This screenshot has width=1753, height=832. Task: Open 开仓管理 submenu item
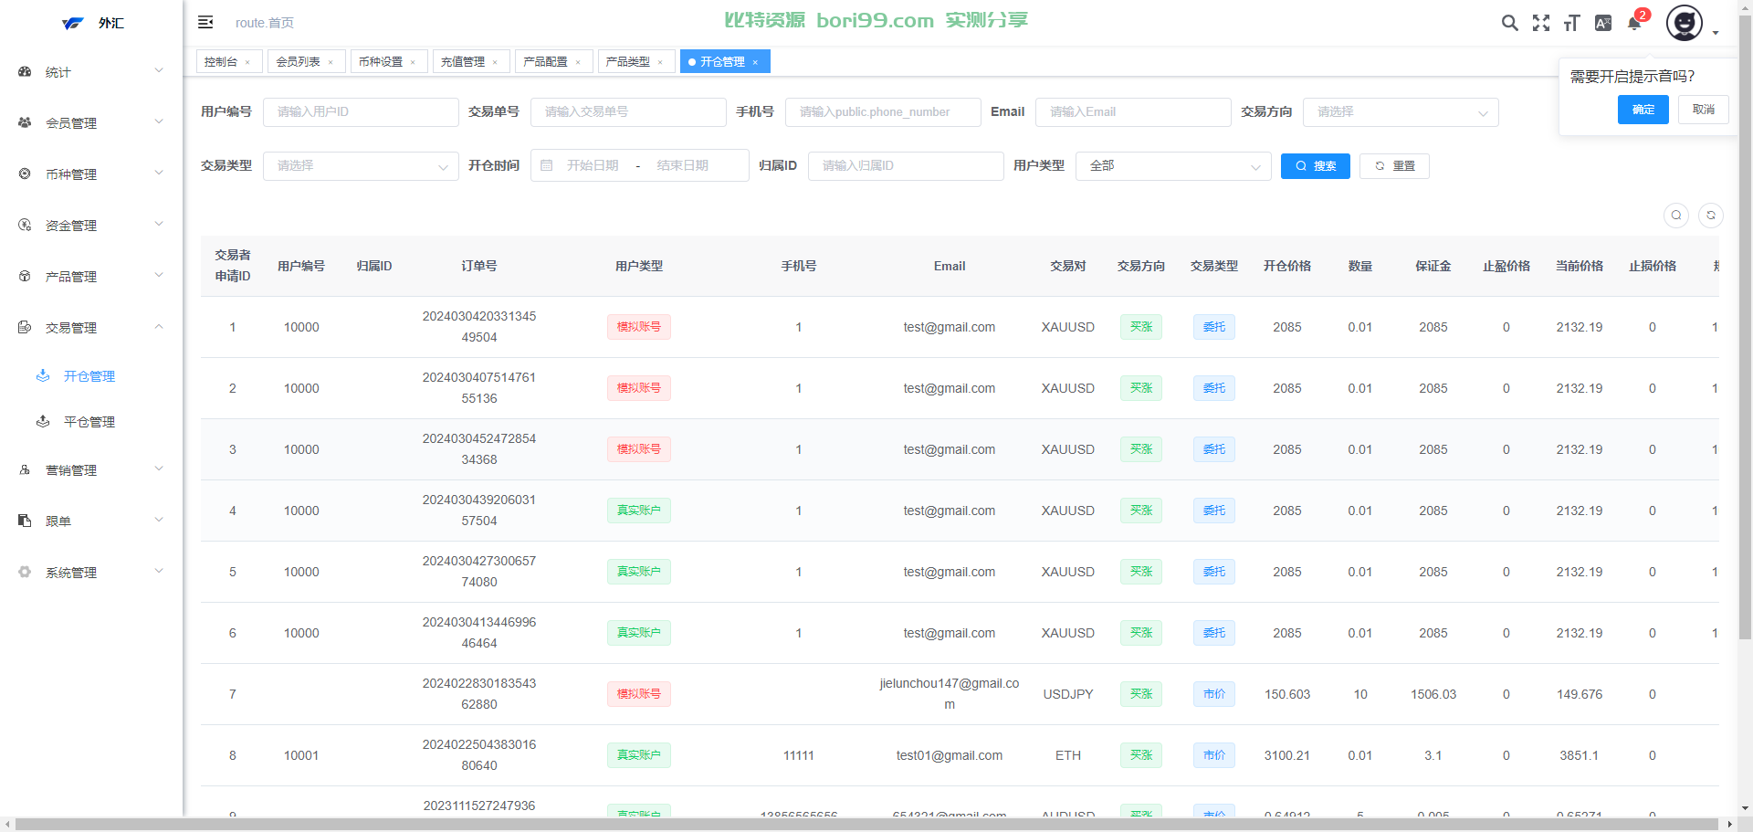pos(91,375)
